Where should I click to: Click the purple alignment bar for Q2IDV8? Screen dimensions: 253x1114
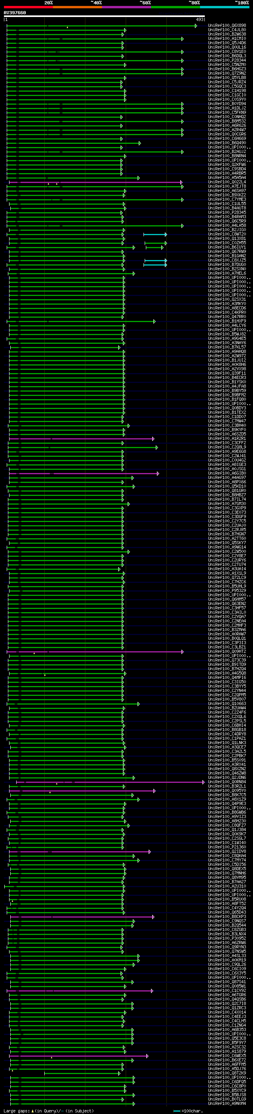[x=79, y=852]
